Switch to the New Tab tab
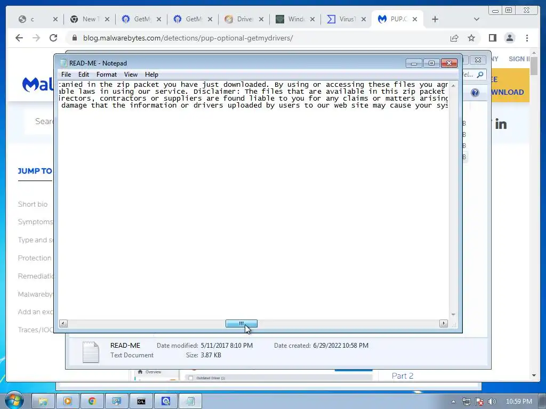 point(85,19)
